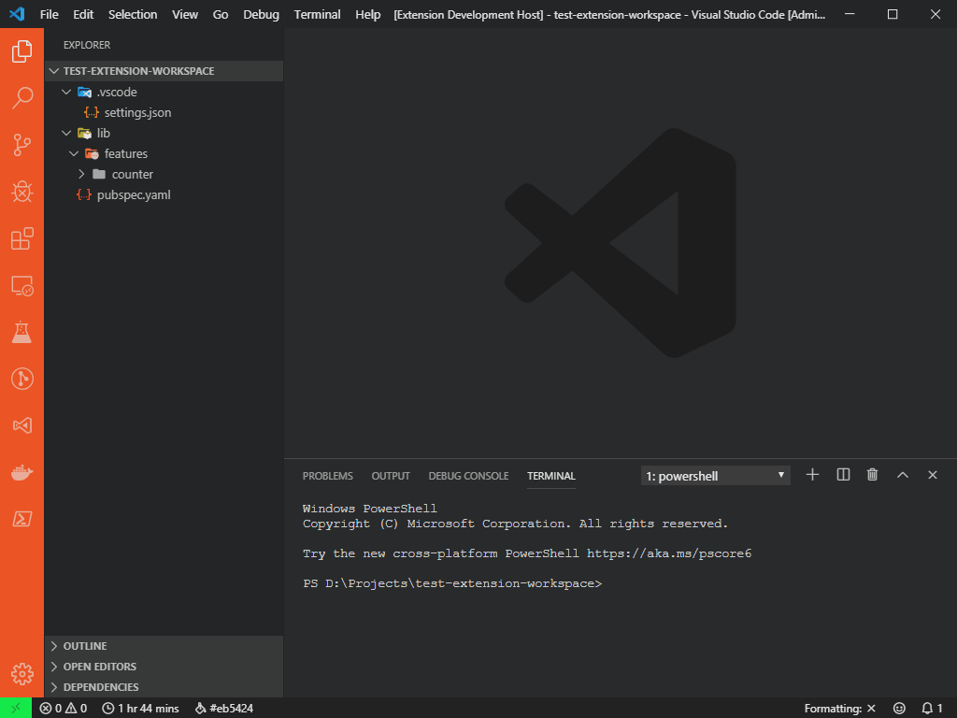
Task: Open the Search view icon
Action: coord(22,97)
